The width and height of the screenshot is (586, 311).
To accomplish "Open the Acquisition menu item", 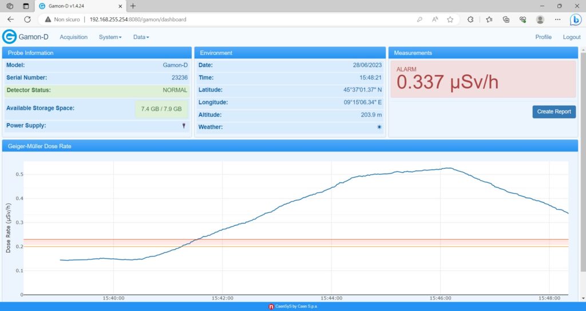I will (x=74, y=37).
